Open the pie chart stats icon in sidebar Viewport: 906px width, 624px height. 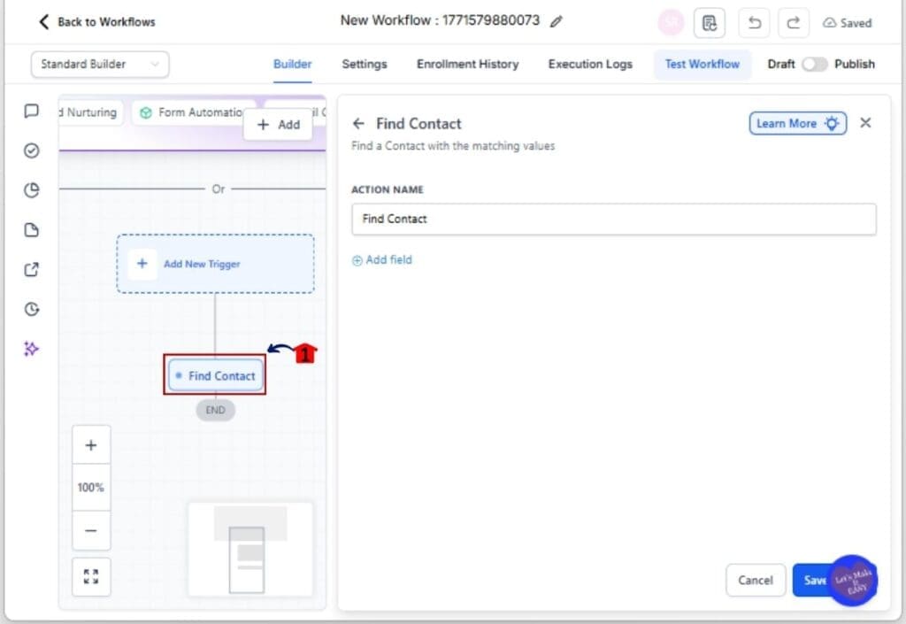[31, 189]
